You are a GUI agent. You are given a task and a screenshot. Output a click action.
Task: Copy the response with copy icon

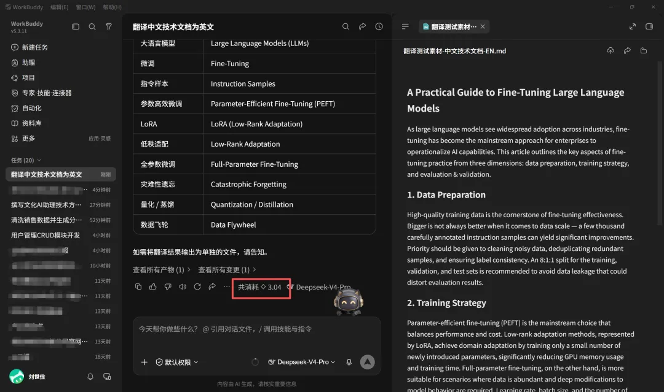[x=138, y=287]
